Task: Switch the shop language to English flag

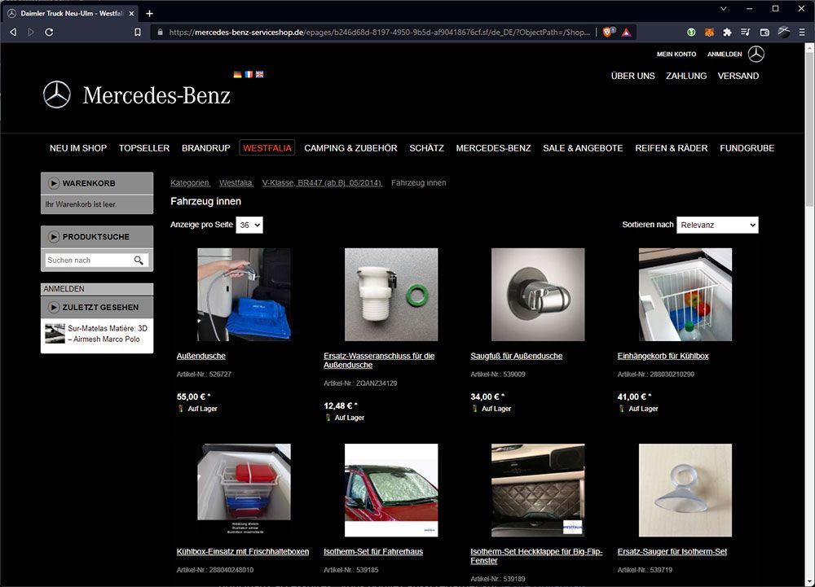Action: pyautogui.click(x=259, y=74)
